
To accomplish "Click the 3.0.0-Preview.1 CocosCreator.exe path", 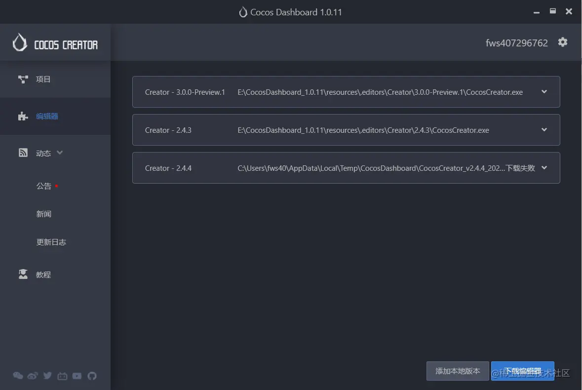I will (x=380, y=92).
